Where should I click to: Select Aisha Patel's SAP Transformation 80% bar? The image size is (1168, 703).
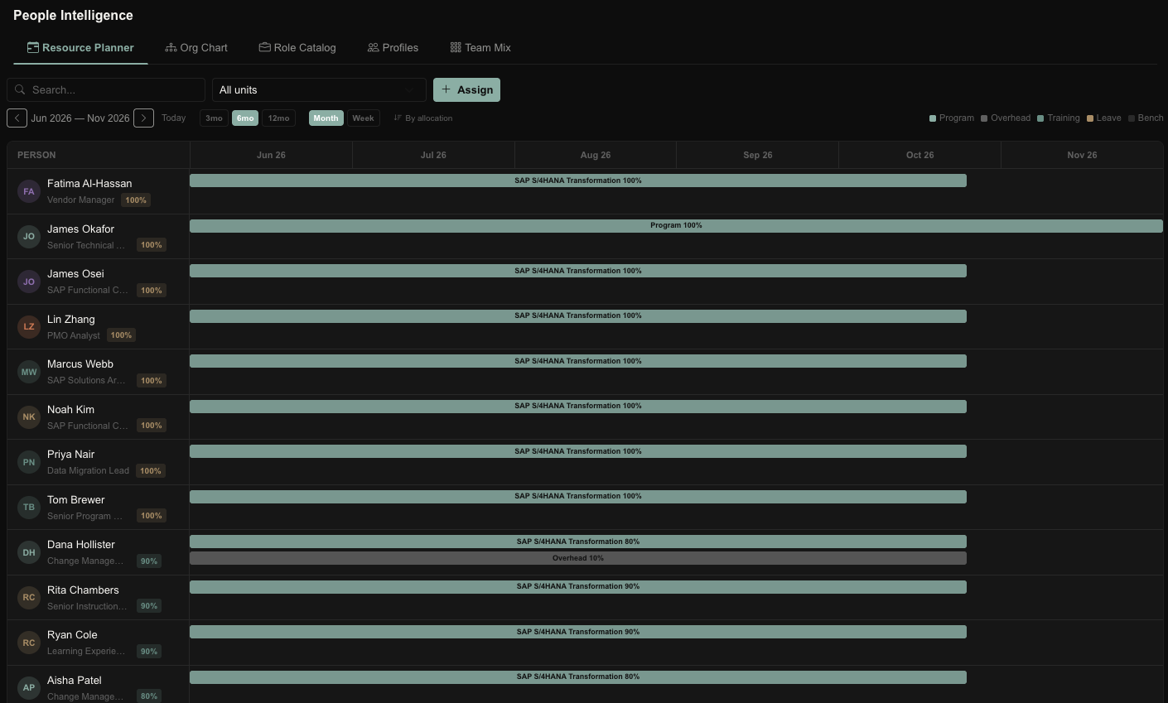coord(578,677)
